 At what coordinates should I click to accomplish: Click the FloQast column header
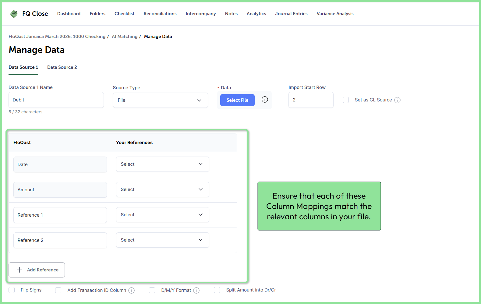(x=22, y=143)
